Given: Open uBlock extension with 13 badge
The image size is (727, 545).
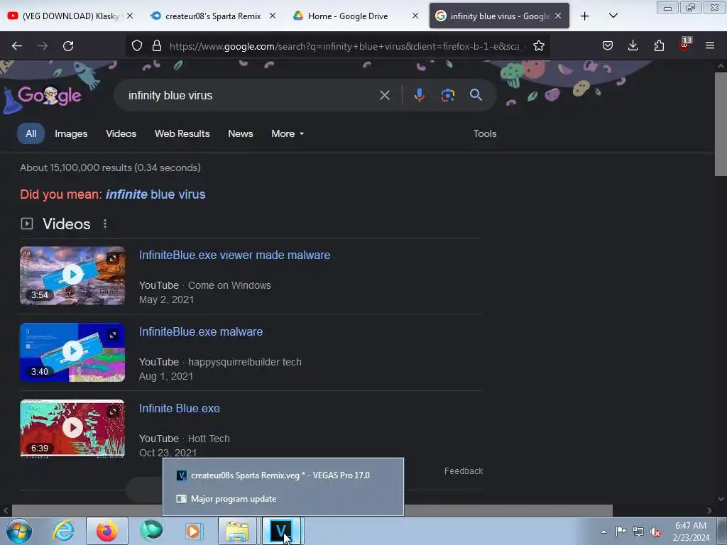Looking at the screenshot, I should pos(685,45).
